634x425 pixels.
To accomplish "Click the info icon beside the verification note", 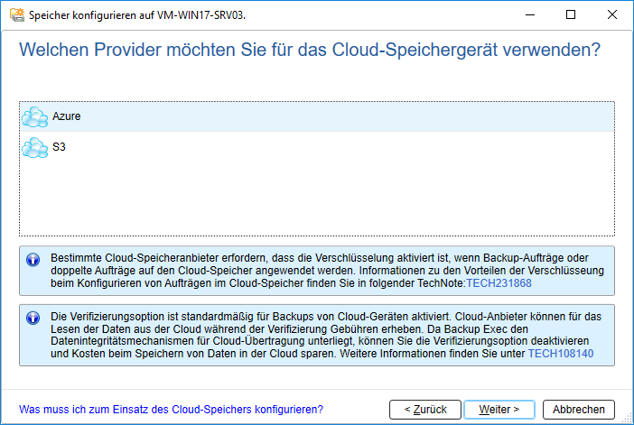I will tap(33, 318).
